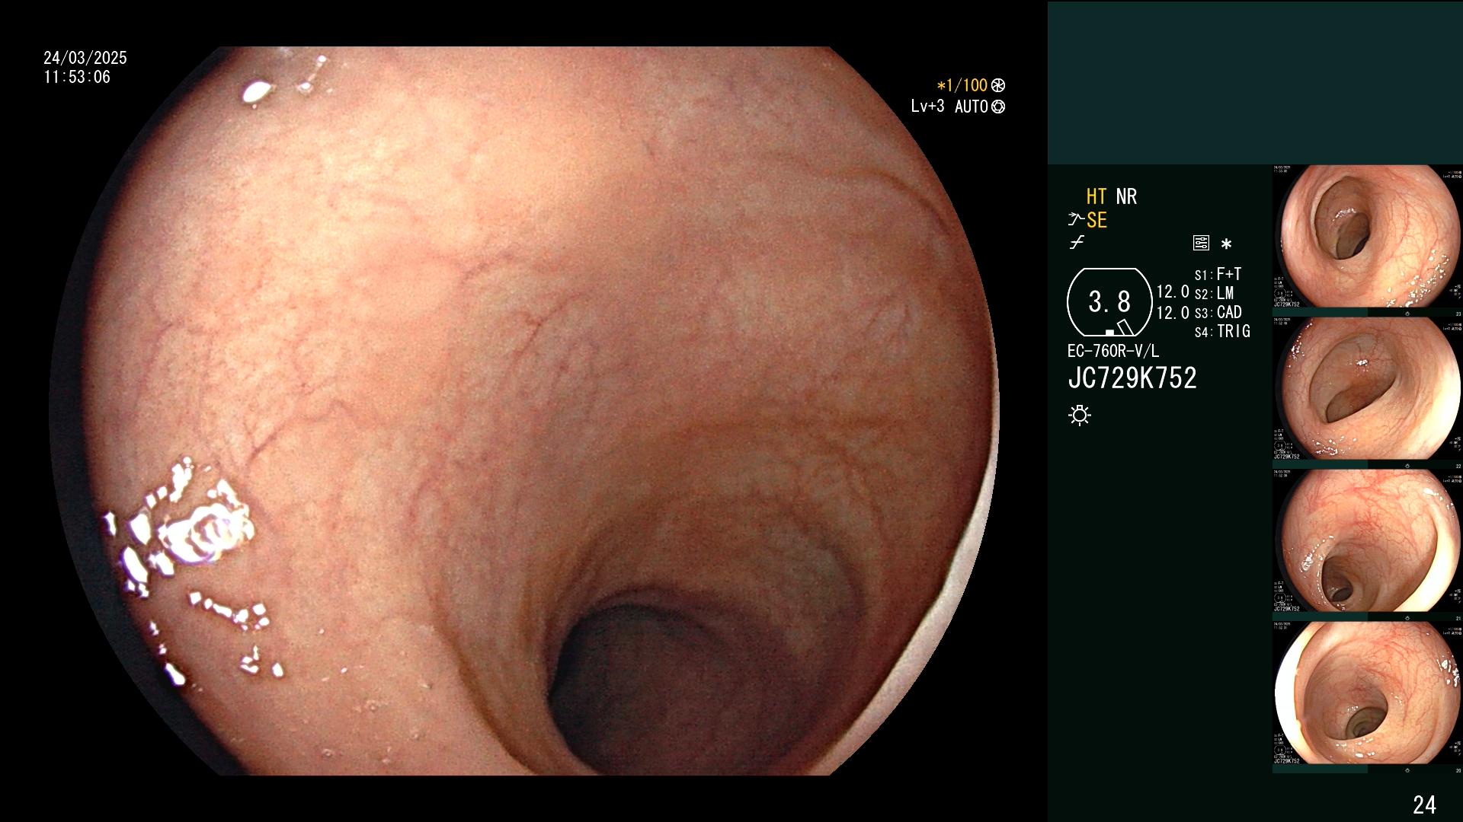1463x822 pixels.
Task: Click the scope model EC-760R-V/L
Action: click(1113, 352)
